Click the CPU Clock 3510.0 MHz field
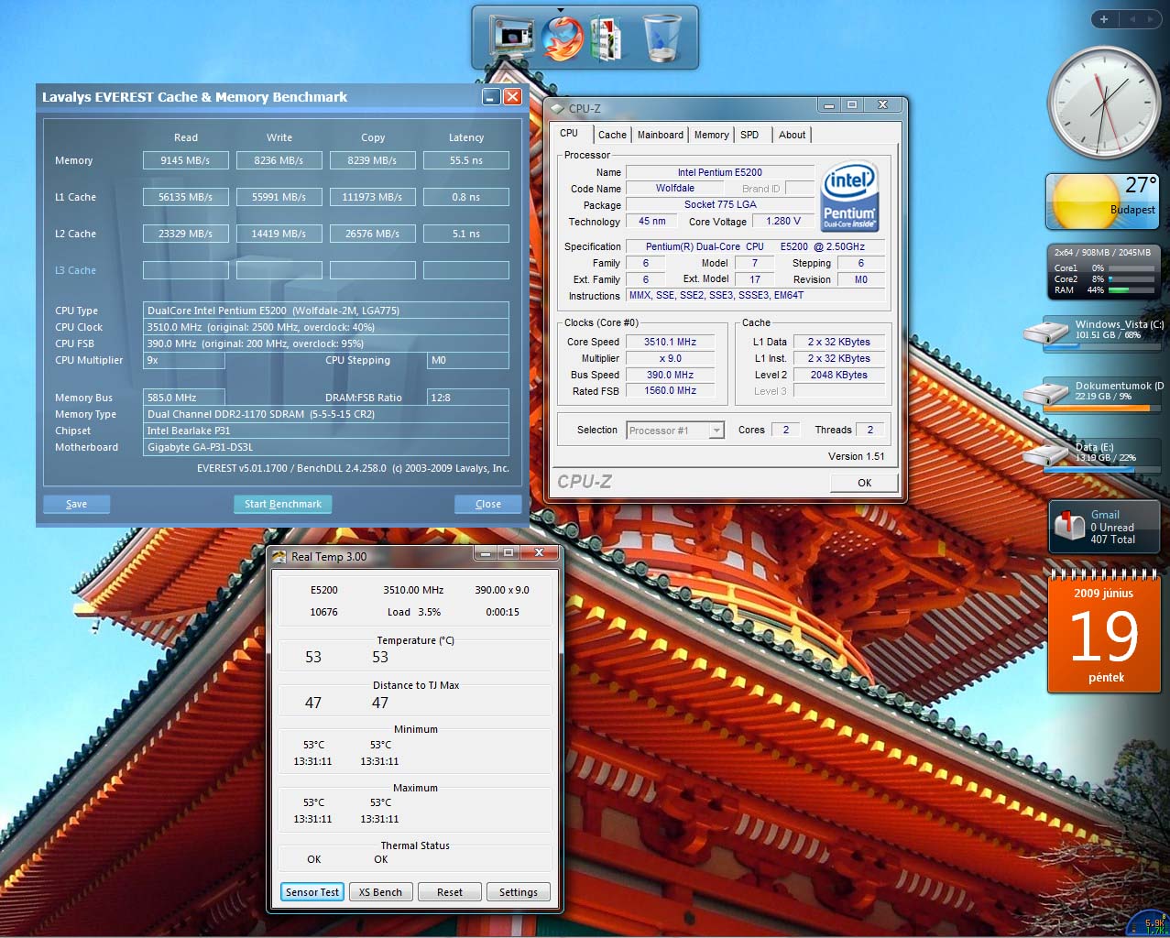The height and width of the screenshot is (938, 1170). 326,327
